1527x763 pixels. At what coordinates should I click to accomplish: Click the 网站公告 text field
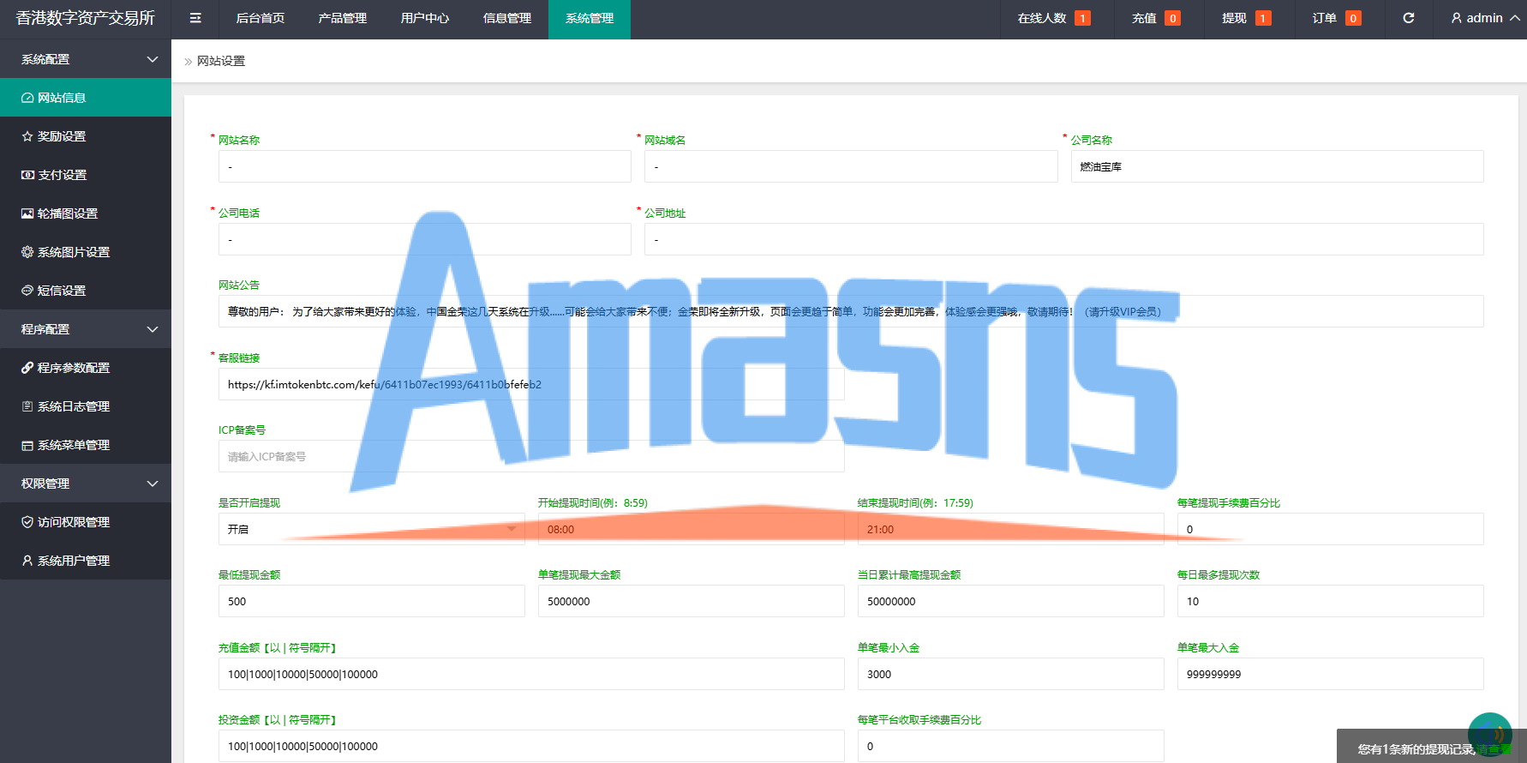851,311
